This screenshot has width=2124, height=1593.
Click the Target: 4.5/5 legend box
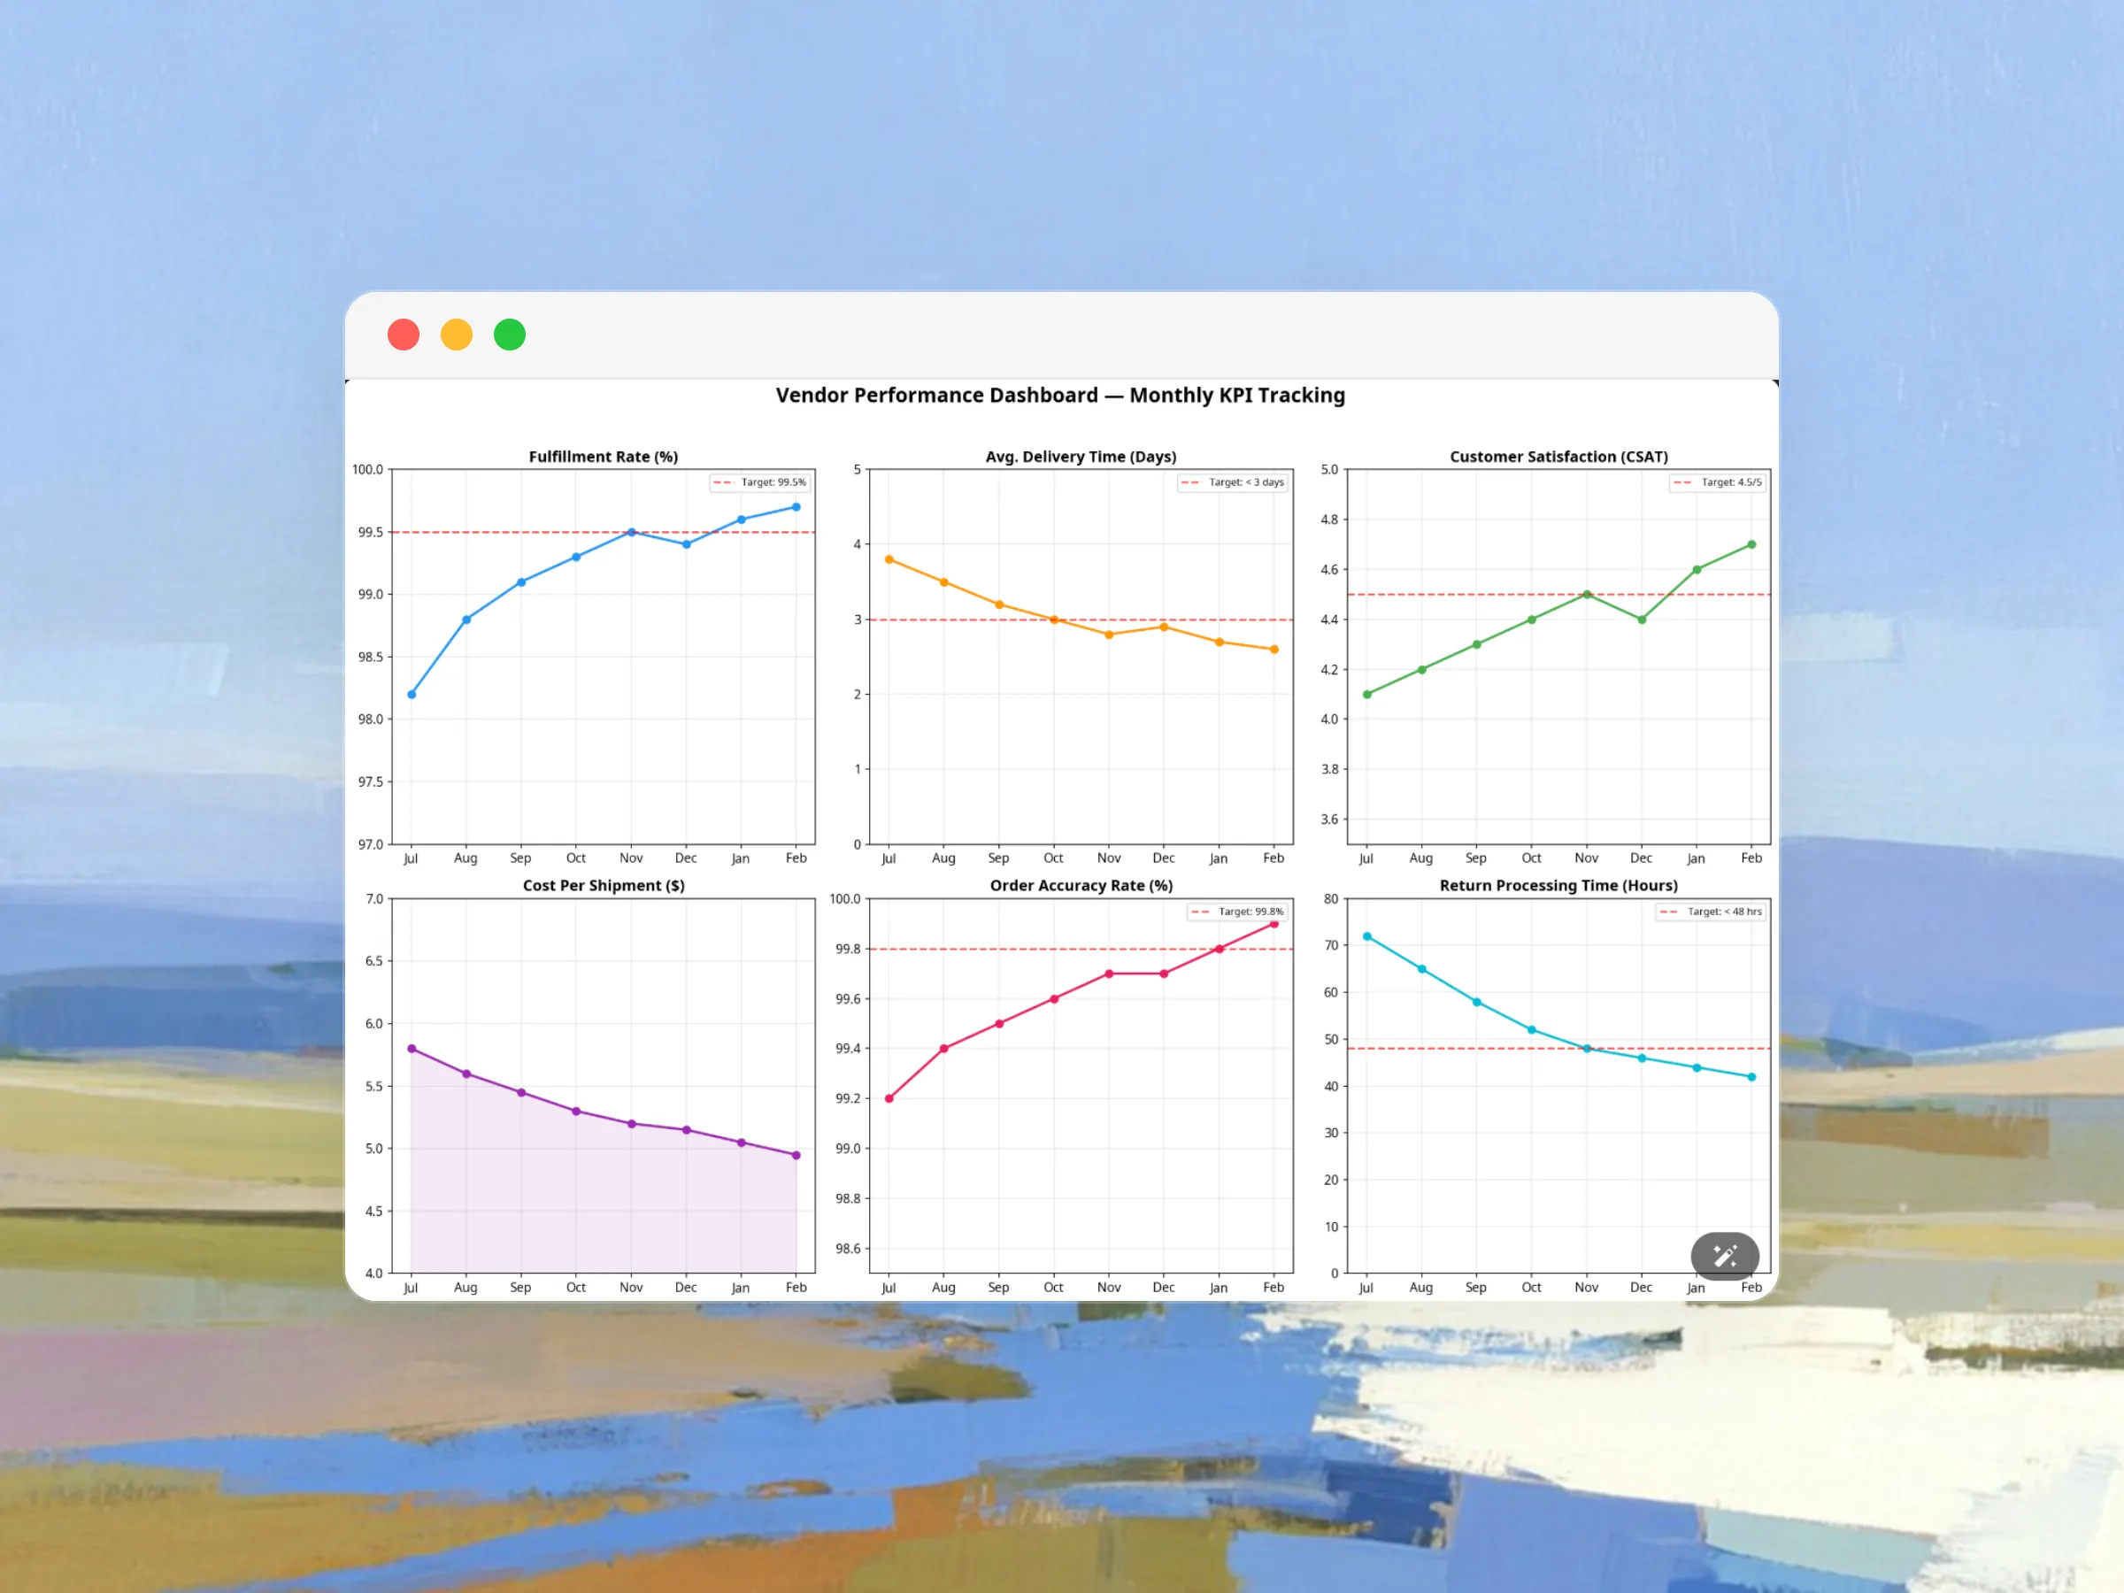[1718, 483]
